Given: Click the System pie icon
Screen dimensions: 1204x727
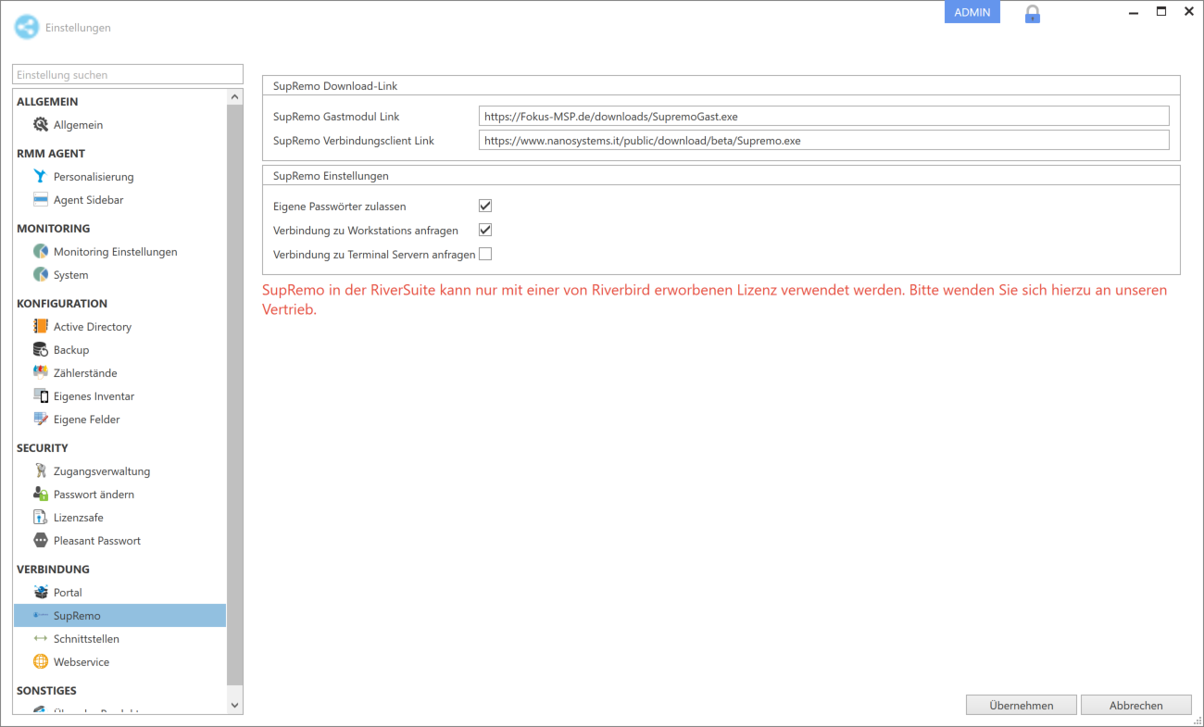Looking at the screenshot, I should pyautogui.click(x=41, y=274).
